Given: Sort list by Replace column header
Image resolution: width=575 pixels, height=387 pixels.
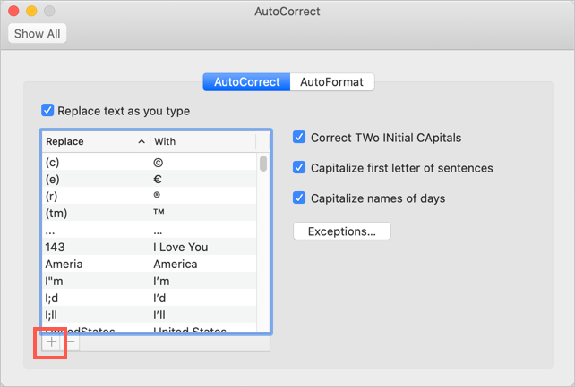Looking at the screenshot, I should pos(94,141).
